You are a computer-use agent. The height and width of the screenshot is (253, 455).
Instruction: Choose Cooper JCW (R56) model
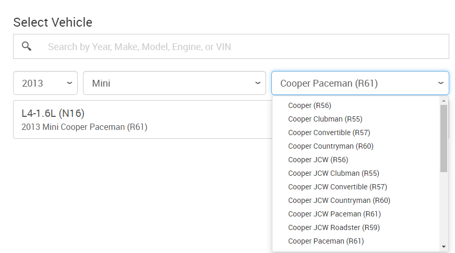(318, 160)
